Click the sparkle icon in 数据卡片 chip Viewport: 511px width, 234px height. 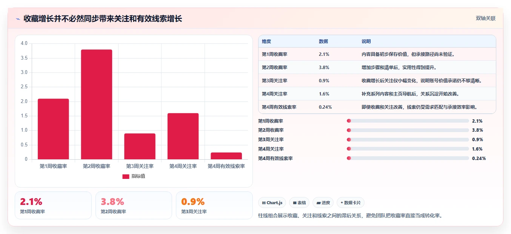coord(342,203)
